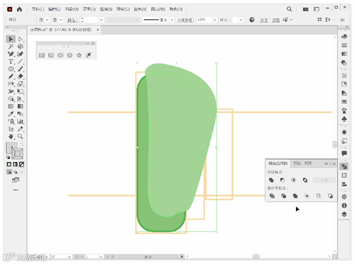Switch to Gradient fill mode

15,164
